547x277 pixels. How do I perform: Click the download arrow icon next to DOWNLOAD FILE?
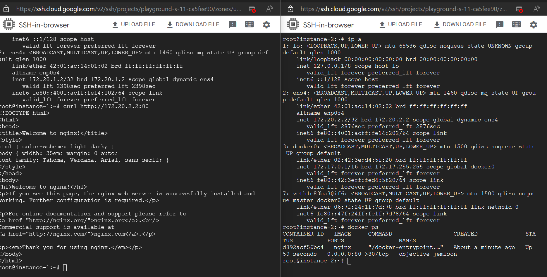[170, 24]
